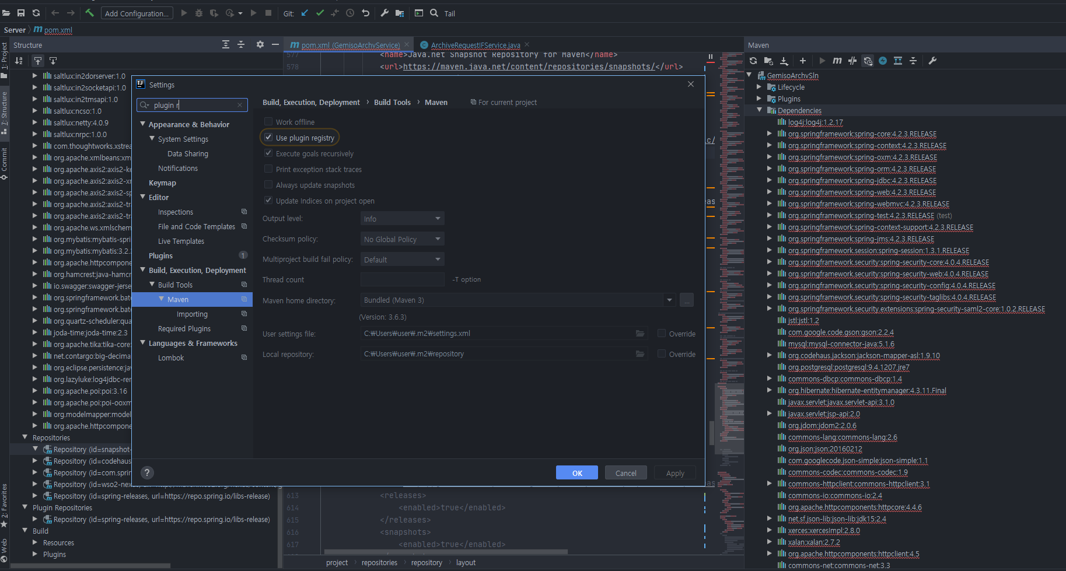
Task: Check Override for Local repository
Action: [x=662, y=354]
